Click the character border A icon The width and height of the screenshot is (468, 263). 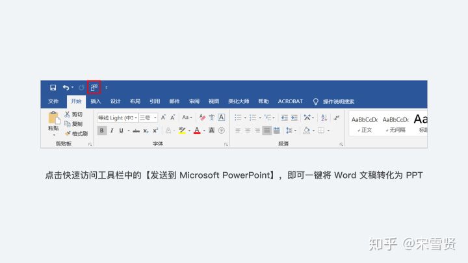[x=221, y=118]
